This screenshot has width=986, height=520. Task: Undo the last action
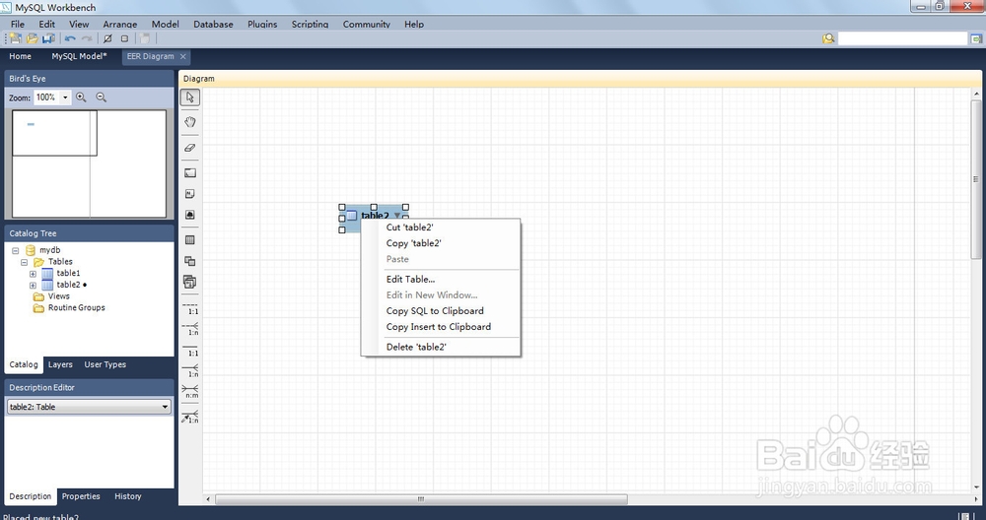70,39
